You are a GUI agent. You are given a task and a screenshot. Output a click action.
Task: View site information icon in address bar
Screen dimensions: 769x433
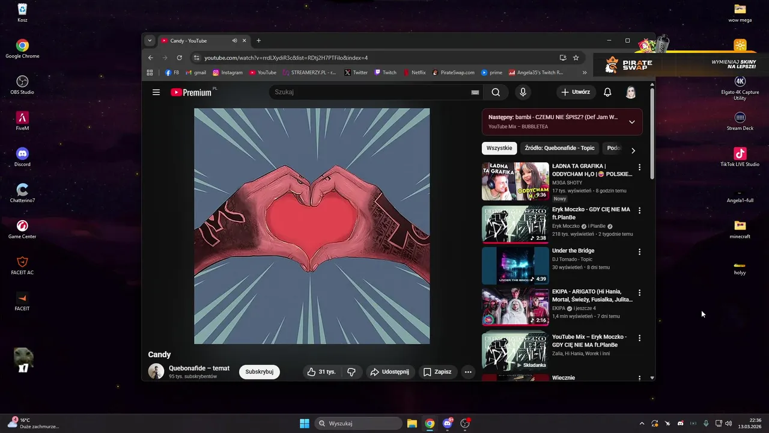[x=196, y=58]
